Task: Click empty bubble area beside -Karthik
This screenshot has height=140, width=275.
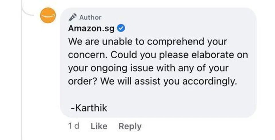Action: [178, 108]
